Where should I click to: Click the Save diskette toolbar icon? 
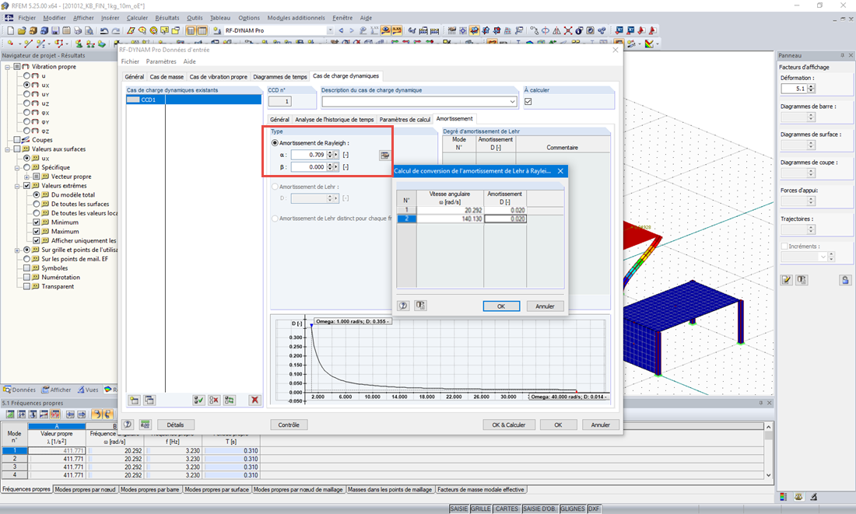(x=55, y=30)
